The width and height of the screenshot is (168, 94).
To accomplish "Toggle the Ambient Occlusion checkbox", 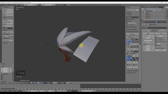I will pos(127,27).
